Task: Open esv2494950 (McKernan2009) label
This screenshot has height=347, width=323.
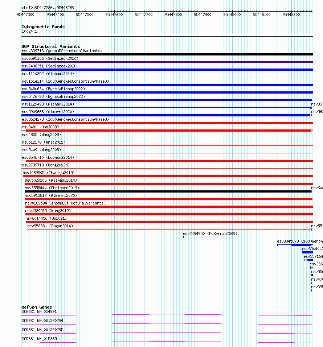Action: point(210,234)
